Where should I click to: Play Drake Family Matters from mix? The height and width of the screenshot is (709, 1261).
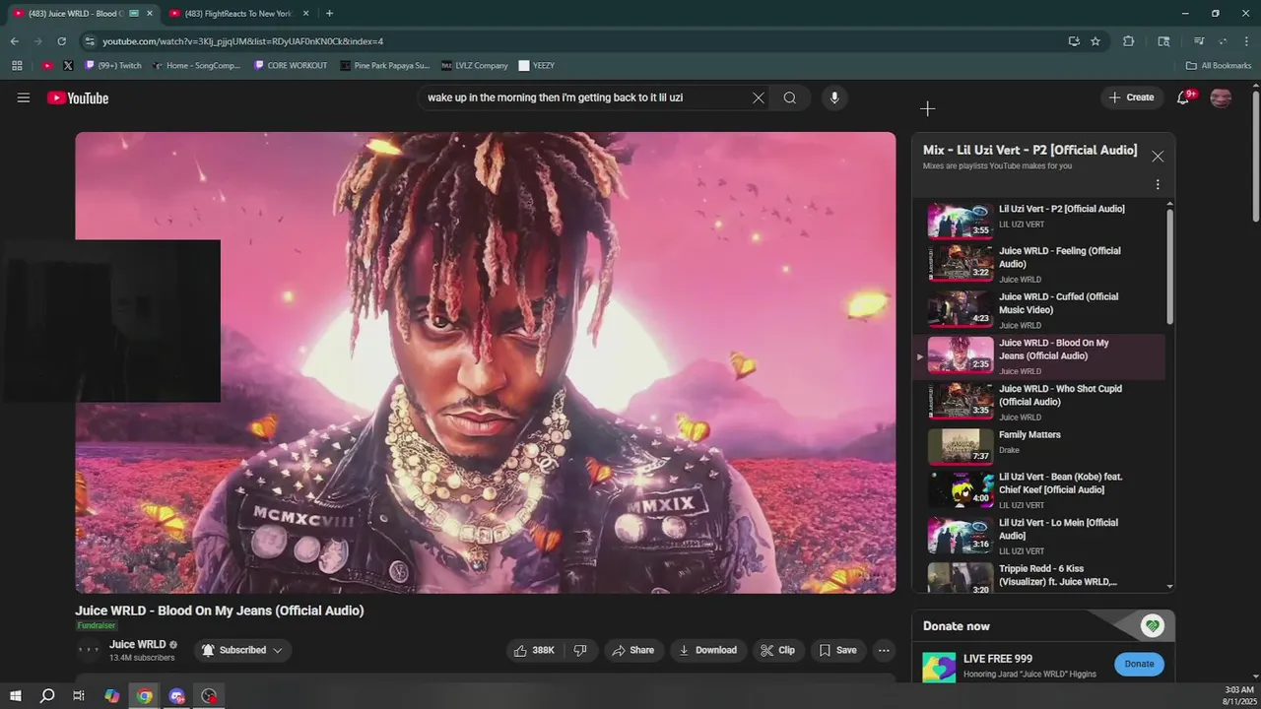point(1038,446)
